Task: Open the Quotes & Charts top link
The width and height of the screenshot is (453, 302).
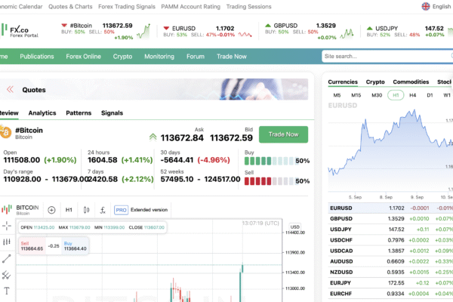Action: [x=70, y=7]
